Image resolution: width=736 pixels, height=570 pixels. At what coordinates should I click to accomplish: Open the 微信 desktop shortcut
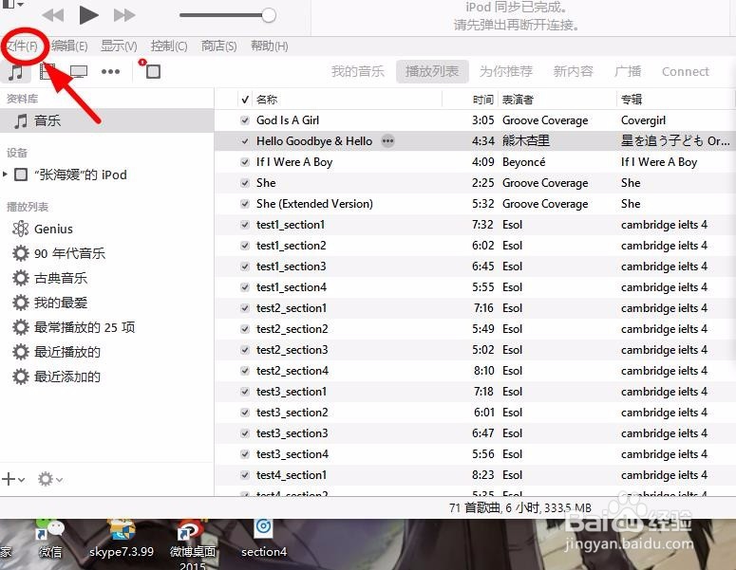pyautogui.click(x=49, y=540)
